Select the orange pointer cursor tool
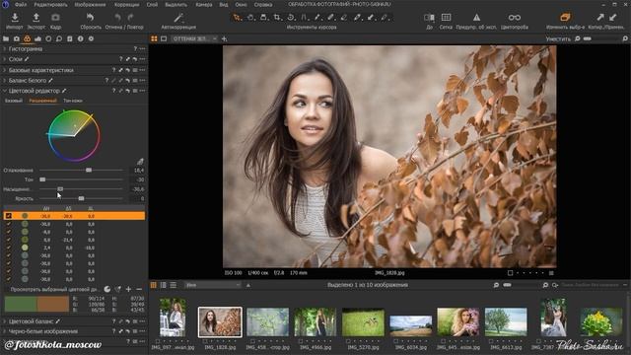This screenshot has width=631, height=355. click(x=238, y=18)
